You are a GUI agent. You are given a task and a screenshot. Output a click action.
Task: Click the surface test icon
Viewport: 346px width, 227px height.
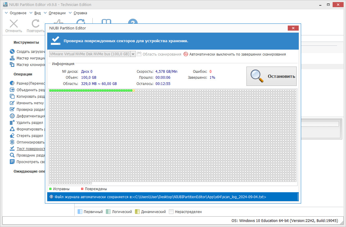tap(12, 149)
